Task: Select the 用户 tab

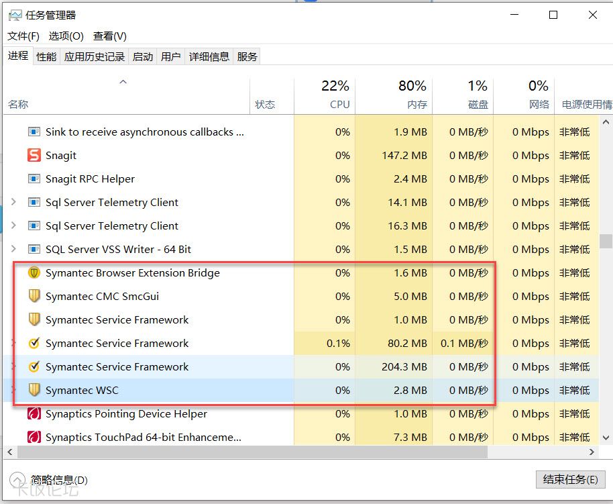Action: [x=170, y=57]
